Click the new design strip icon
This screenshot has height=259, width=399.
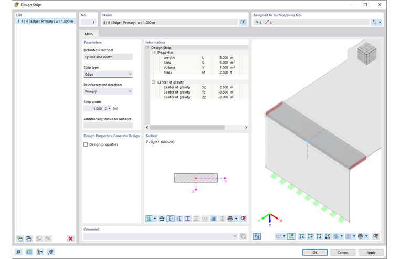tap(20, 239)
